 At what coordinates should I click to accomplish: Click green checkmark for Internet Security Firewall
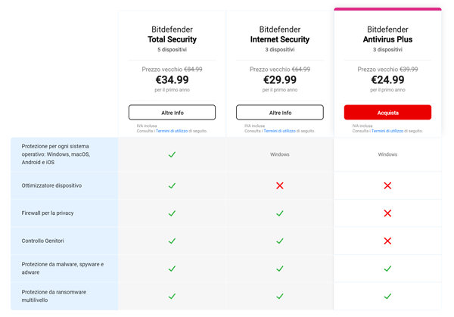pyautogui.click(x=280, y=213)
